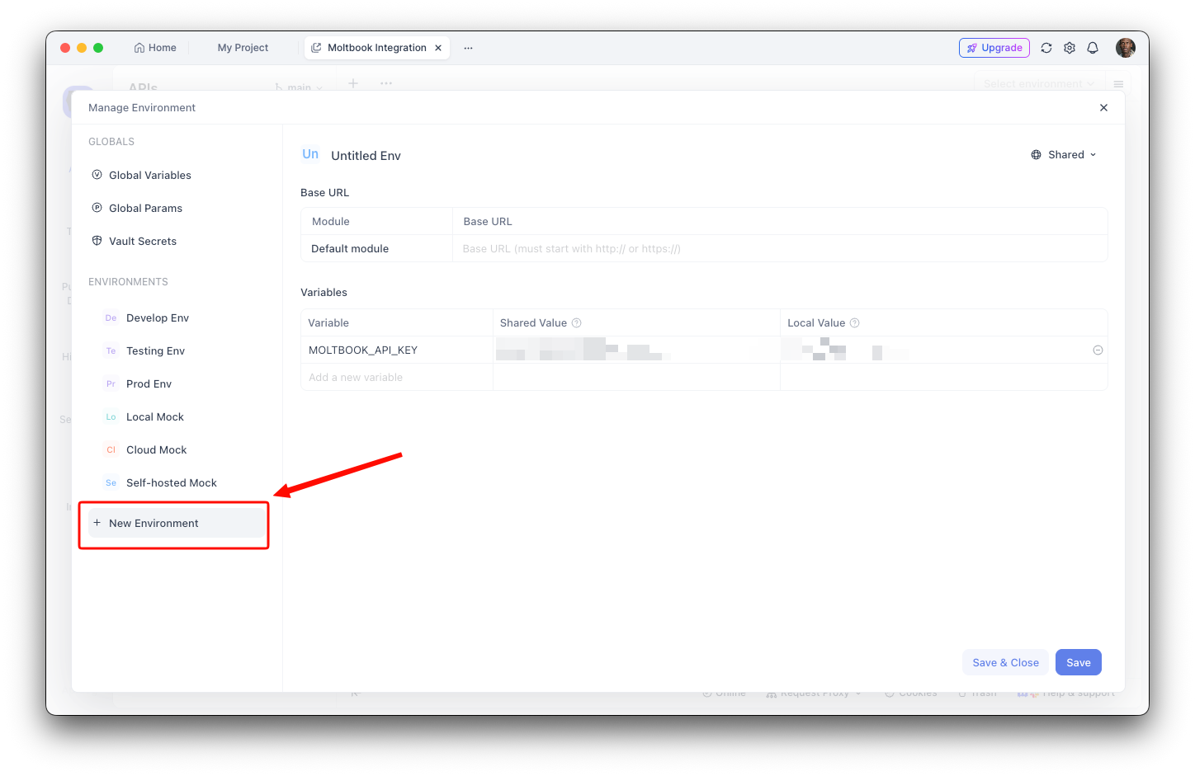Open the Shared visibility dropdown
The image size is (1195, 776).
click(1065, 155)
